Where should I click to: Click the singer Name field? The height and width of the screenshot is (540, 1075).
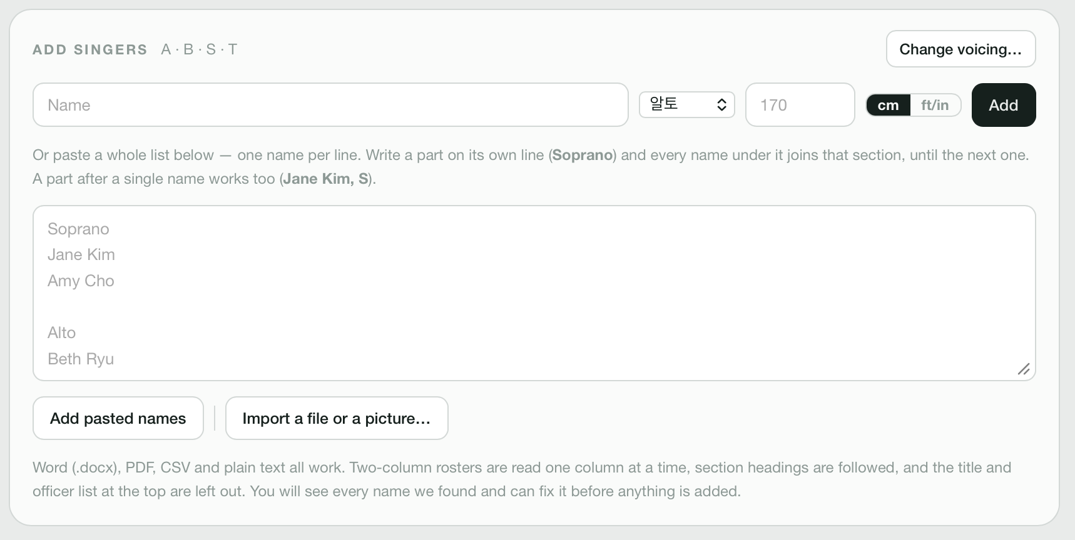(x=330, y=105)
